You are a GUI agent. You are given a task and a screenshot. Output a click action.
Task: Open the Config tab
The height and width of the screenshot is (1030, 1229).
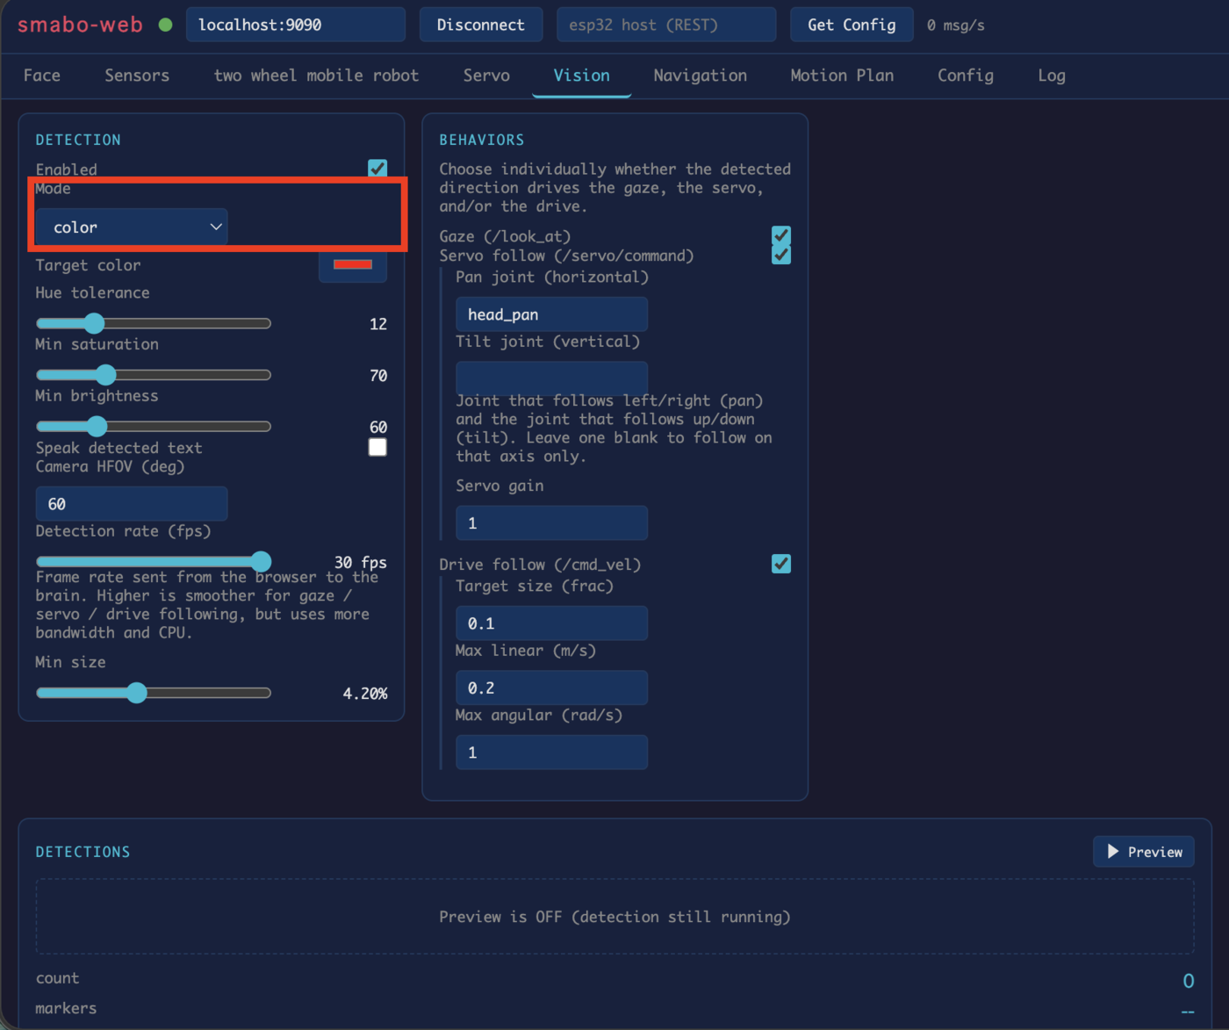(x=966, y=76)
